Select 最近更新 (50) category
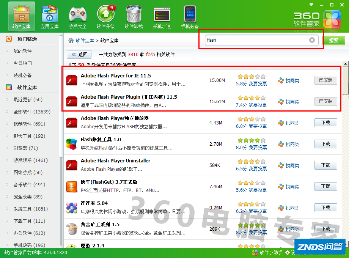 click(28, 99)
